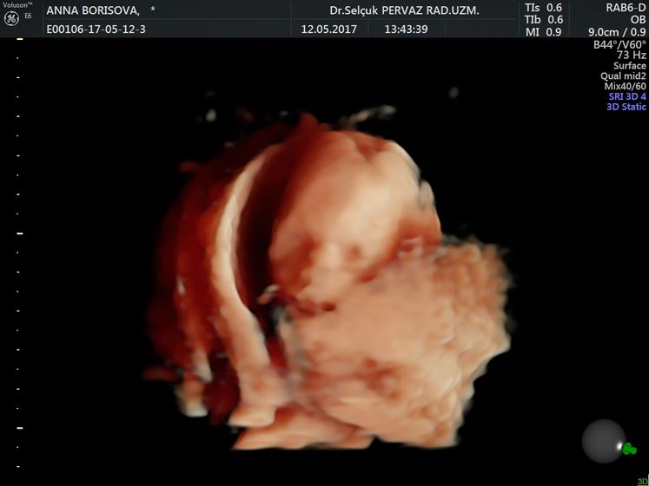649x486 pixels.
Task: Click the SRI 3D 4 setting
Action: pyautogui.click(x=626, y=96)
